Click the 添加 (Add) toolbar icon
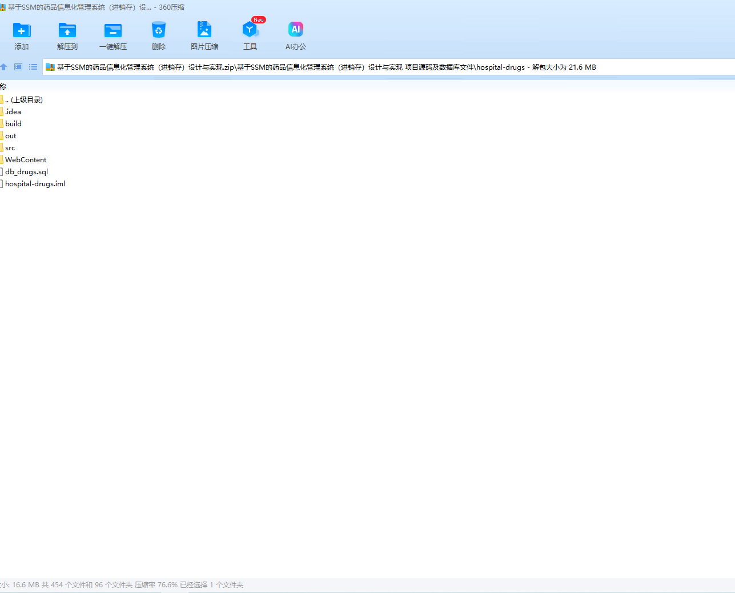This screenshot has height=593, width=735. 22,30
